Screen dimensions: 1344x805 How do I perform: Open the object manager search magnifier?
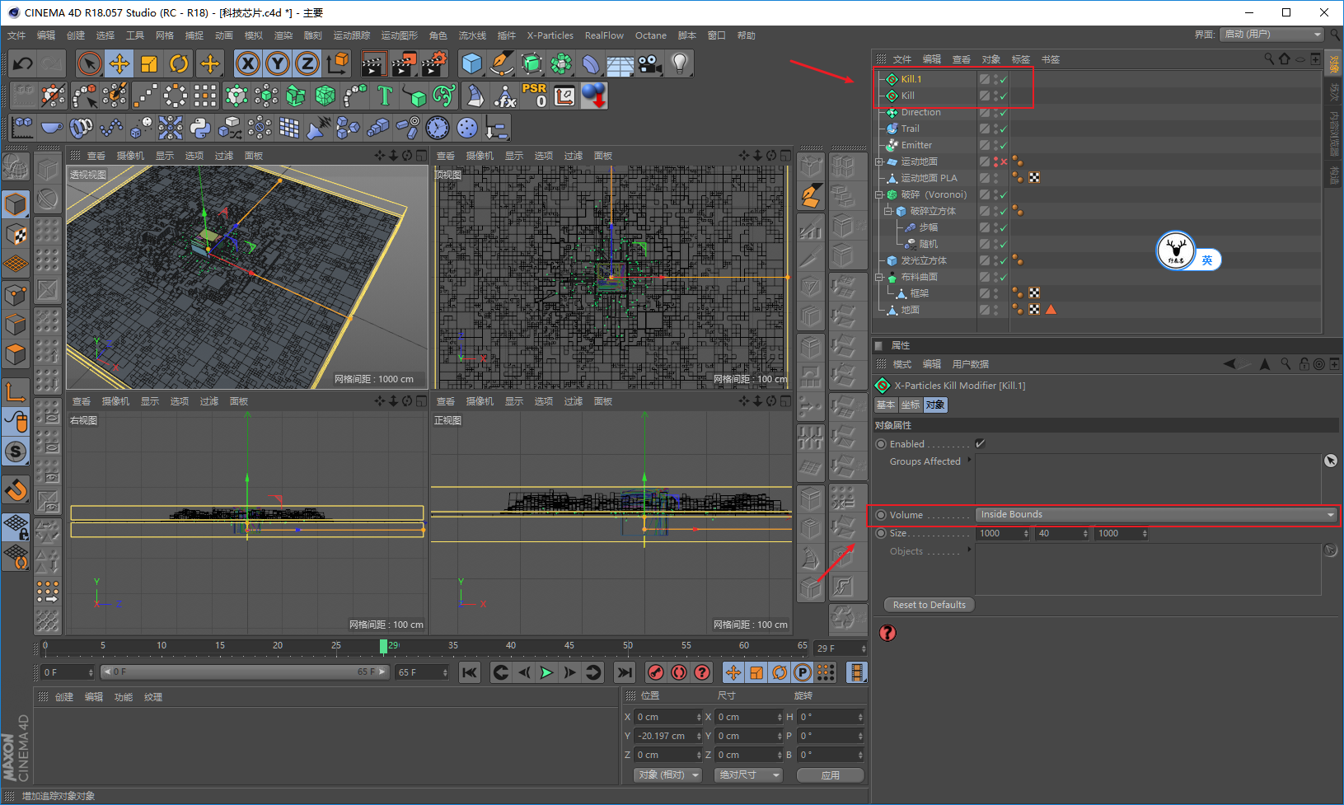pyautogui.click(x=1270, y=59)
